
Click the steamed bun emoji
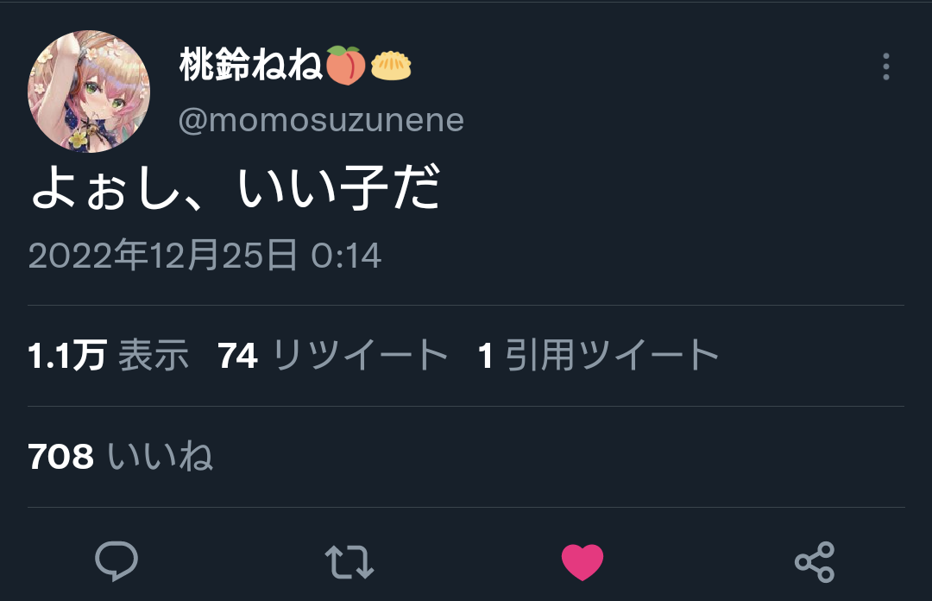point(391,66)
